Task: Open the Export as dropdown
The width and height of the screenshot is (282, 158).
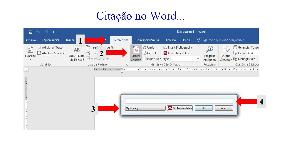Action: 152,59
